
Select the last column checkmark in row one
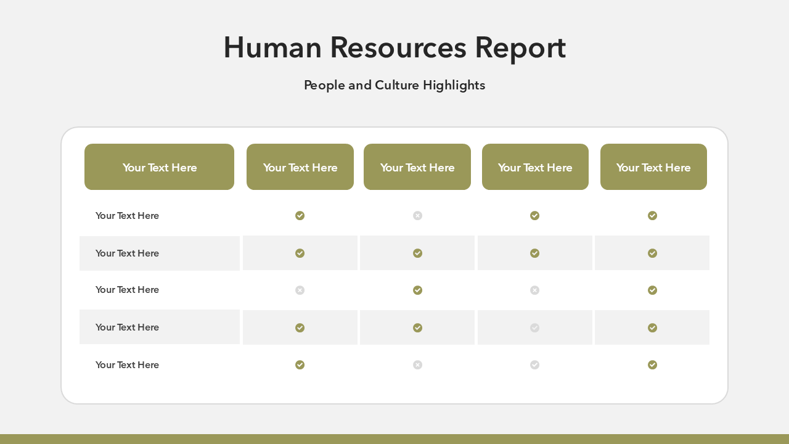652,215
